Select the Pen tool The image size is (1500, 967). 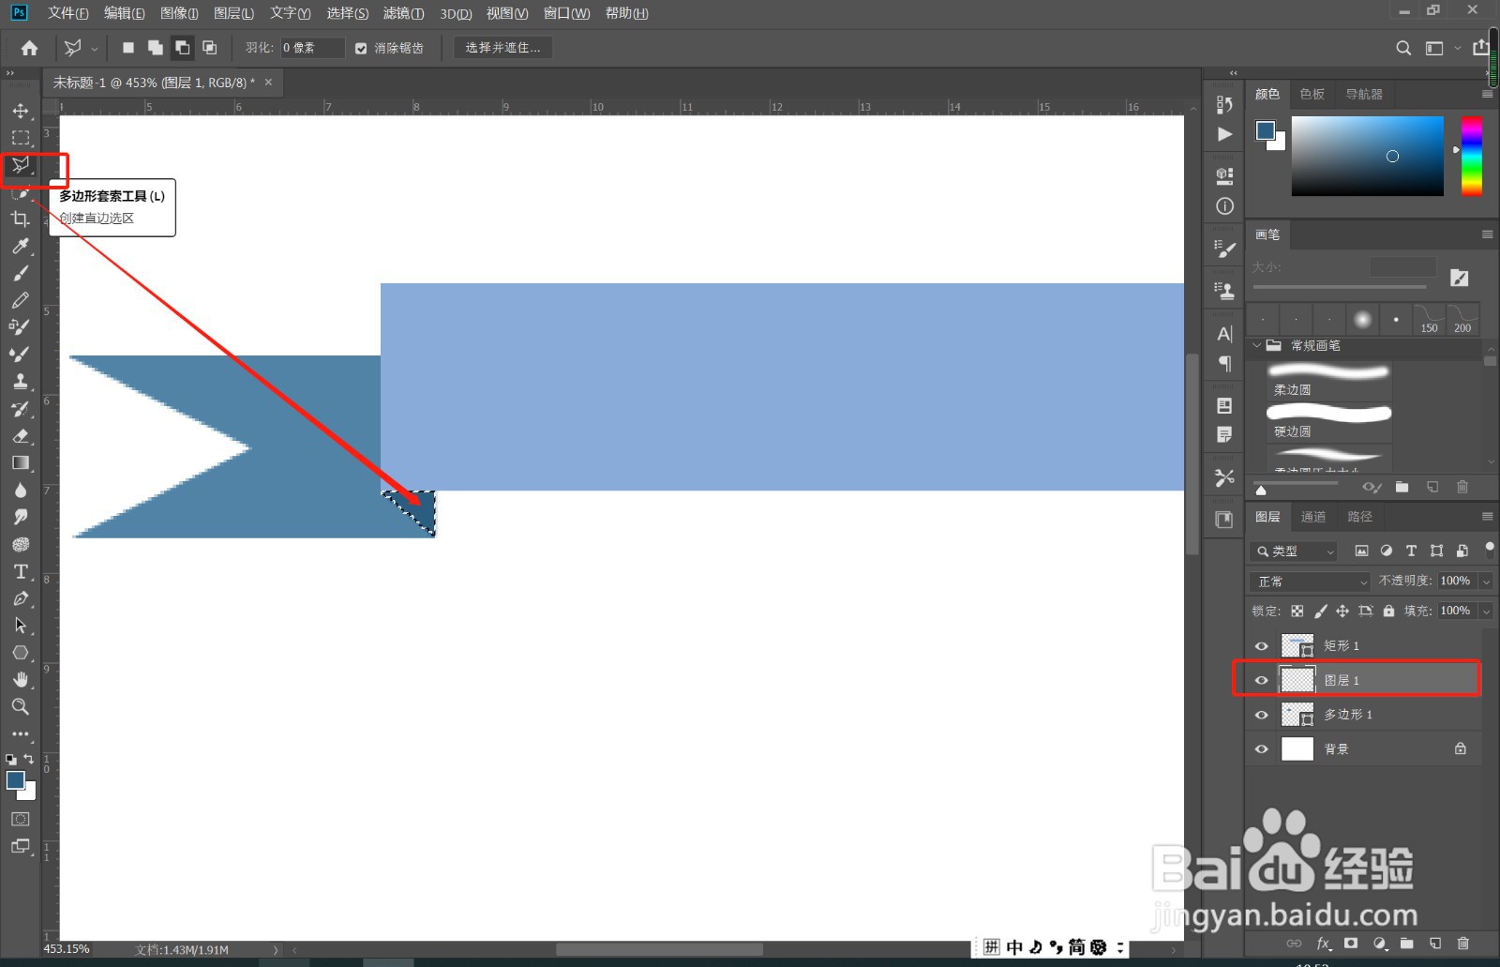21,598
